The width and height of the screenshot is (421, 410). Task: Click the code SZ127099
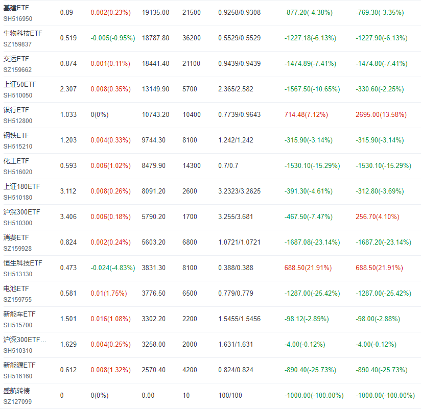(x=17, y=401)
